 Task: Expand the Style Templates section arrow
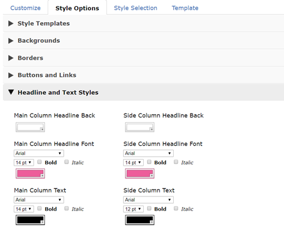coord(11,23)
